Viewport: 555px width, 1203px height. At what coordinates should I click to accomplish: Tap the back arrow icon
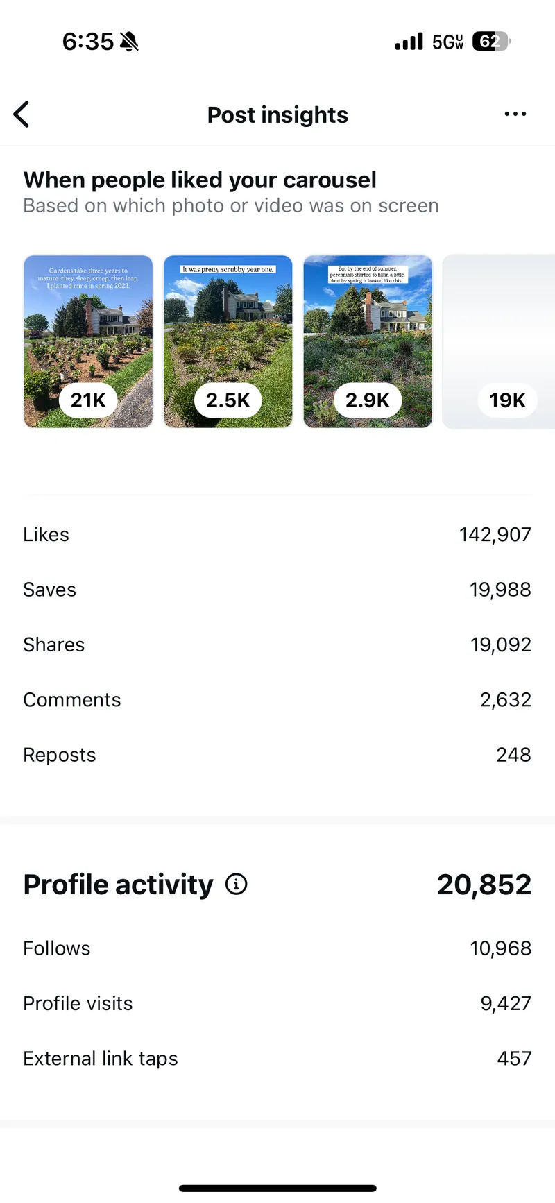tap(22, 114)
